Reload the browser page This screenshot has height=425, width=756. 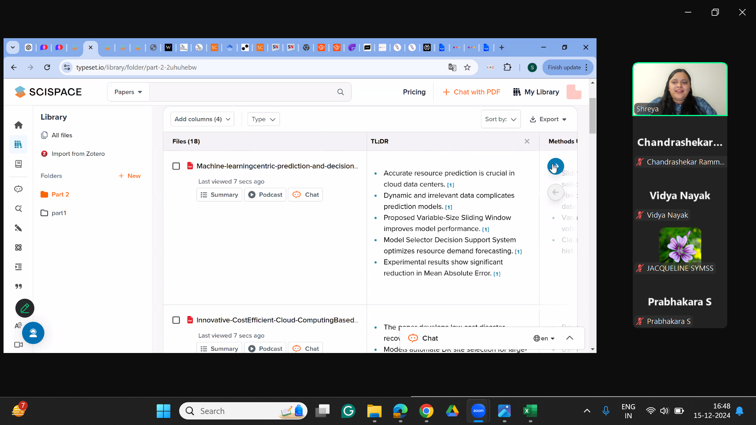(47, 67)
